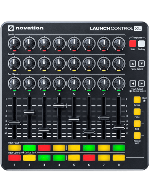
Task: Toggle the yellow Mute button
Action: 137,112
